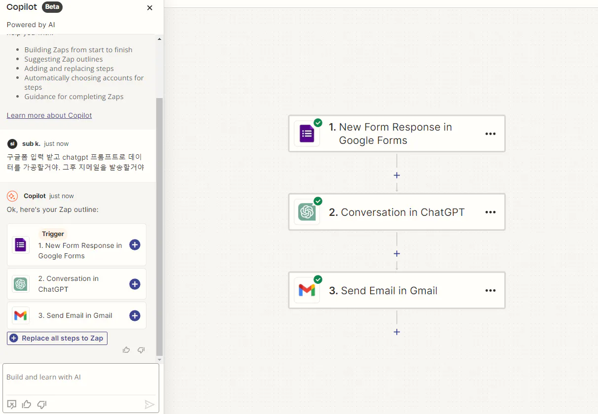The image size is (598, 414).
Task: Thumbs down the Copilot Zap outline reply
Action: (141, 350)
